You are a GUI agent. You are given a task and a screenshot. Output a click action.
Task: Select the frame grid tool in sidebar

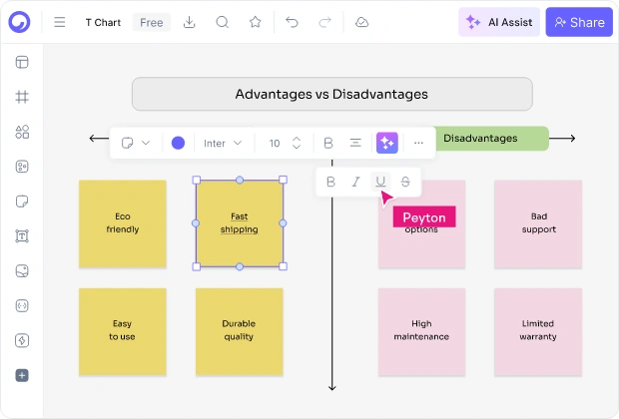22,97
